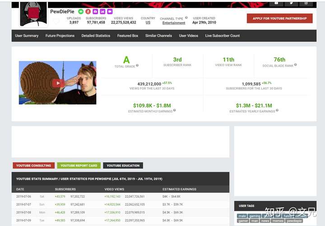The image size is (325, 226).
Task: Open the User Videos tab
Action: click(x=189, y=36)
